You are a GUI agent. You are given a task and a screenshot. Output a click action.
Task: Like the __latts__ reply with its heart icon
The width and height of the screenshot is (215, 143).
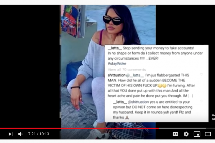coord(201,101)
